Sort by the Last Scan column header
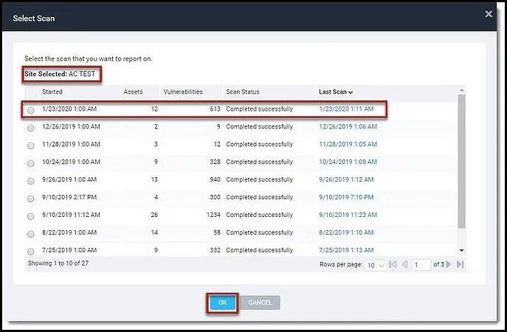 click(x=335, y=91)
